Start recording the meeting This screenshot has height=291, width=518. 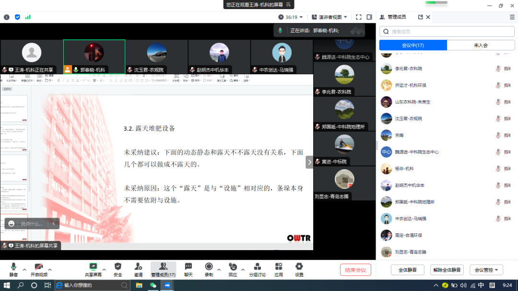[209, 268]
